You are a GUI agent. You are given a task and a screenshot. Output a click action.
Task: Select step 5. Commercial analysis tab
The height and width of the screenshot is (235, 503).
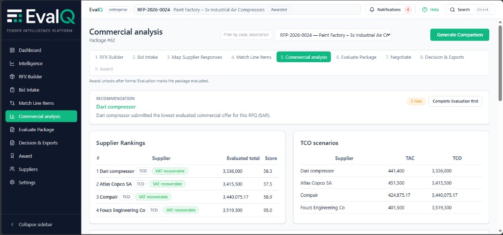point(304,57)
